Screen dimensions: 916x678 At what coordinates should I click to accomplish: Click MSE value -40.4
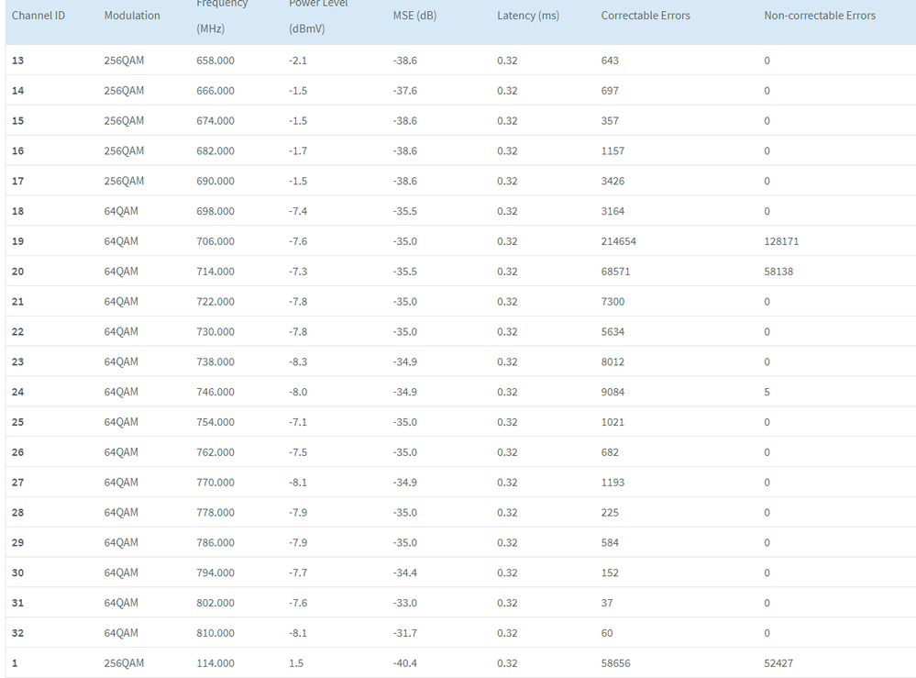coord(405,663)
